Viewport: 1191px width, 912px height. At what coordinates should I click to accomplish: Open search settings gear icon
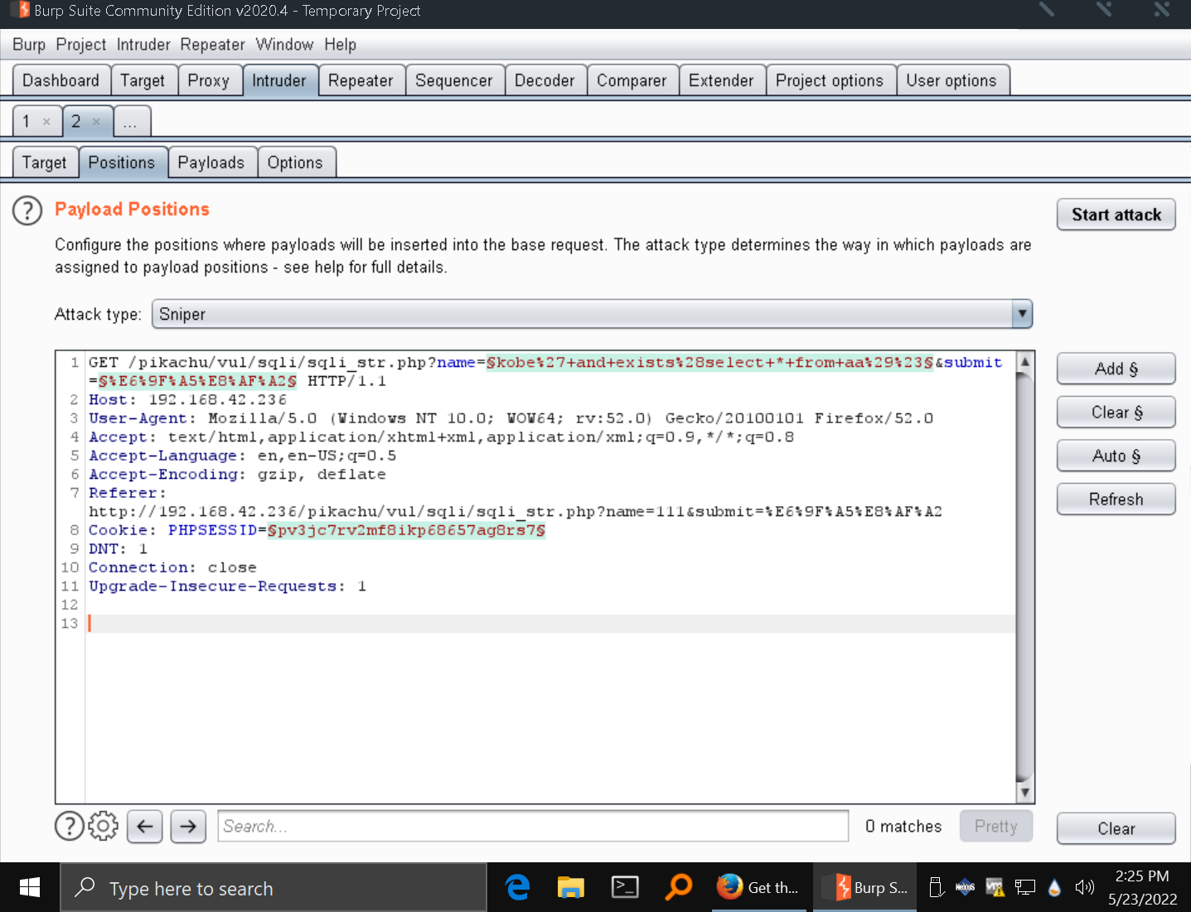click(x=103, y=826)
